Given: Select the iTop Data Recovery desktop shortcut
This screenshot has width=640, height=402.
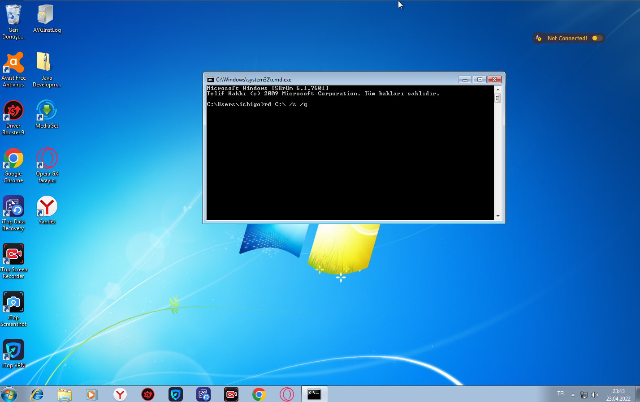Looking at the screenshot, I should click(x=13, y=213).
